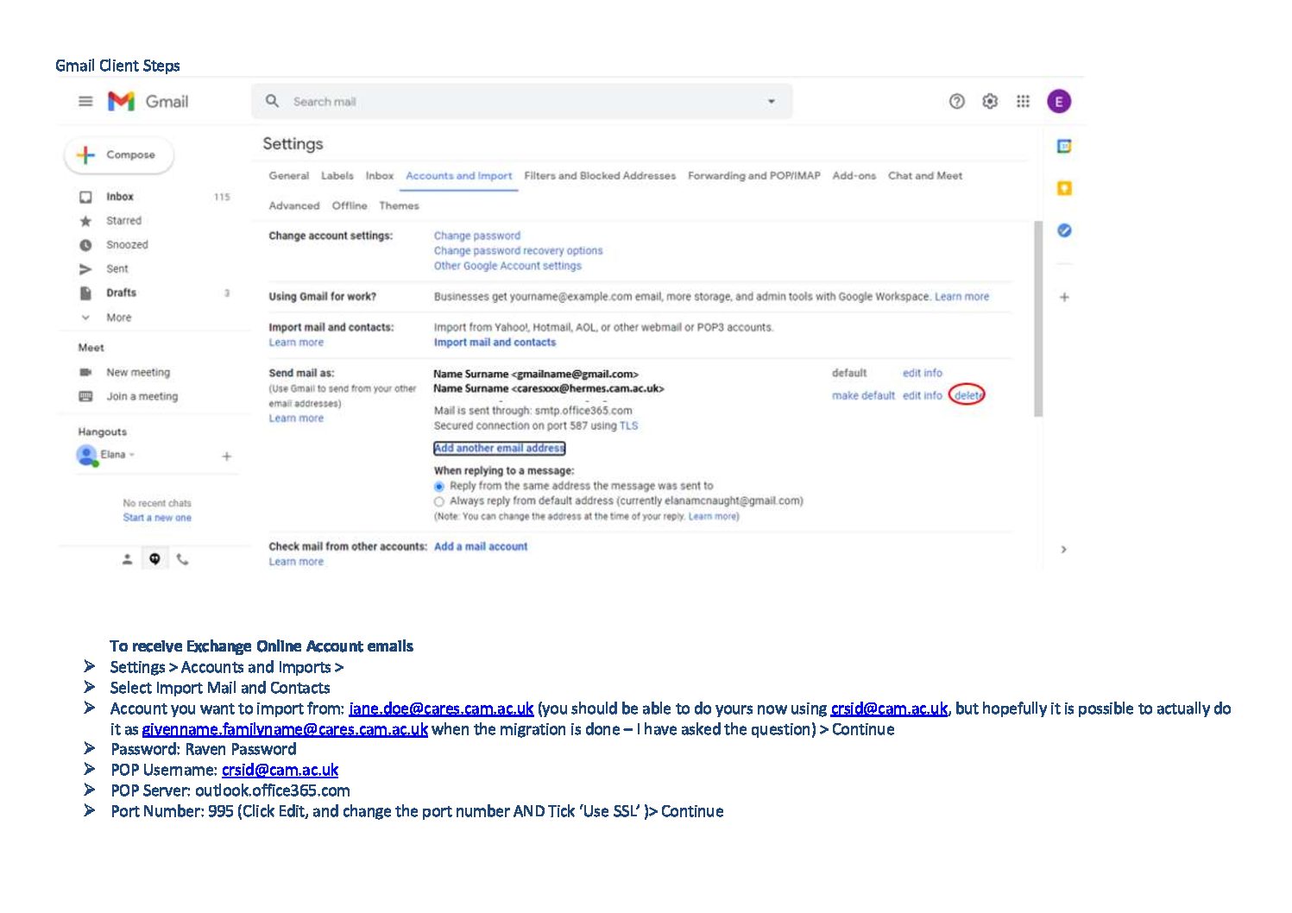The width and height of the screenshot is (1292, 913).
Task: Open Other Google Account settings link
Action: coord(507,266)
